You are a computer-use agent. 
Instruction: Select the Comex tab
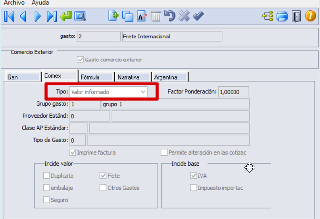60,76
